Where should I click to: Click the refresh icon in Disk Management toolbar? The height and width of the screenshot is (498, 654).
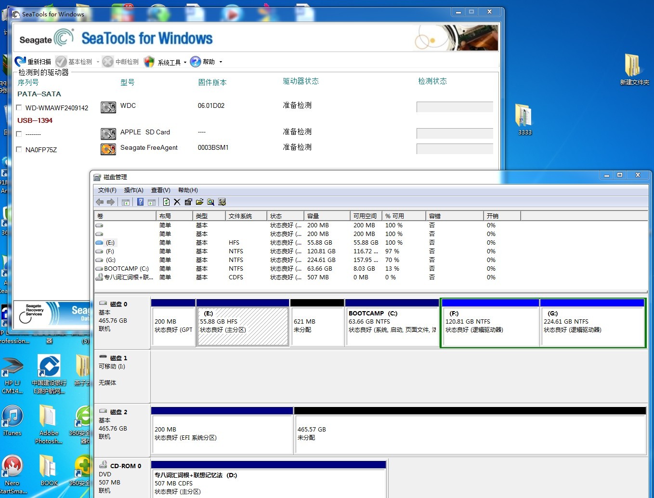coord(166,202)
